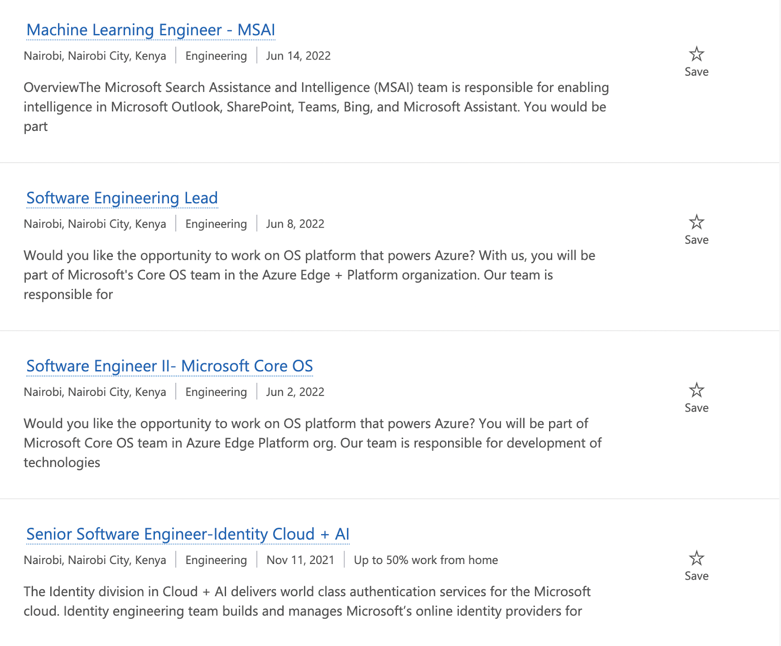Click the Engineering label under Software Engineering Lead
The height and width of the screenshot is (646, 781).
coord(216,224)
